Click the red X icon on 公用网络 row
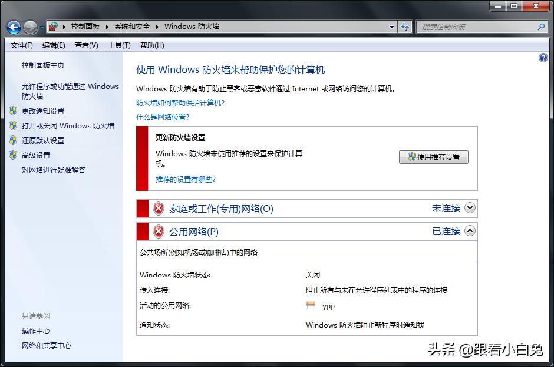This screenshot has width=554, height=367. [x=158, y=231]
